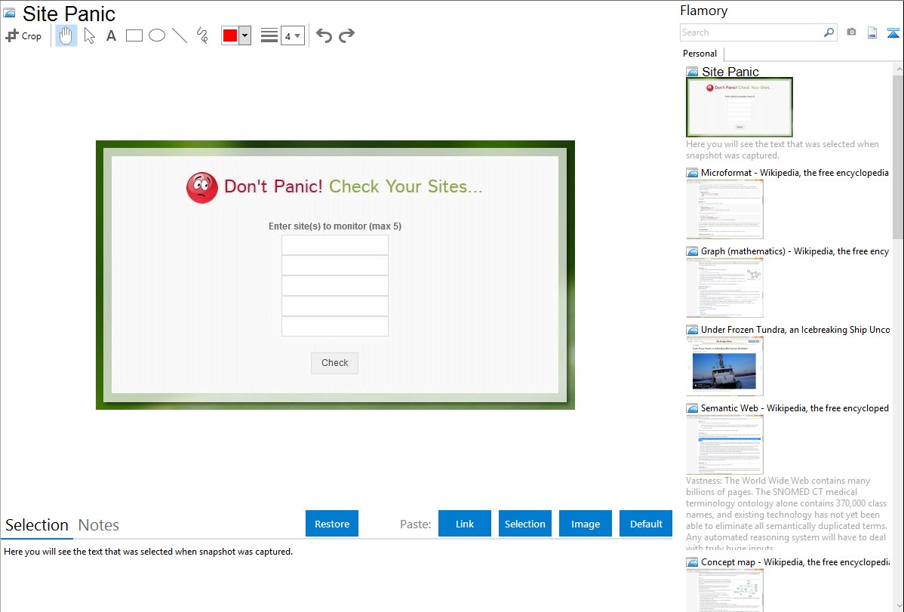Click the browser icon beside Microformat title
The width and height of the screenshot is (904, 612).
point(692,173)
